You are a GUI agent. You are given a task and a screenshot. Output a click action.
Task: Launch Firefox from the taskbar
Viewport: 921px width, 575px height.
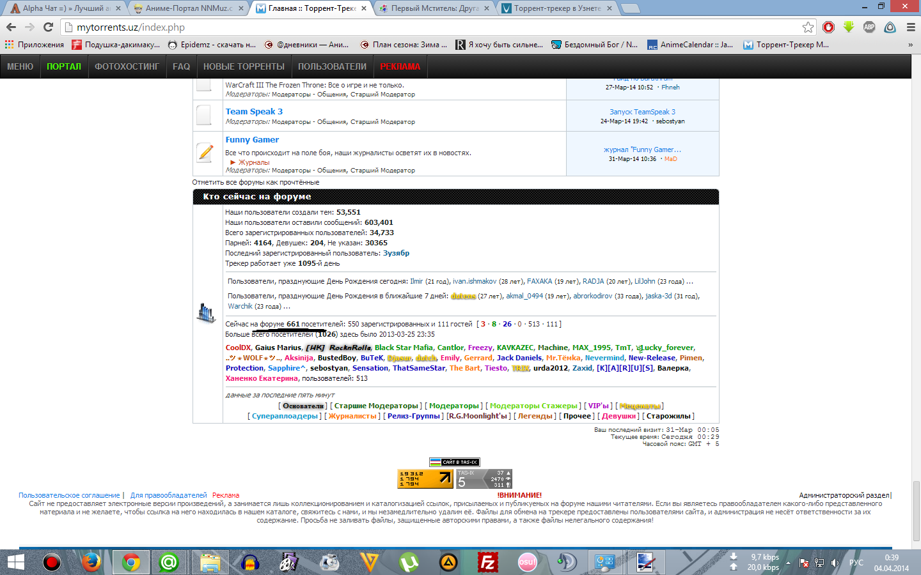coord(91,562)
